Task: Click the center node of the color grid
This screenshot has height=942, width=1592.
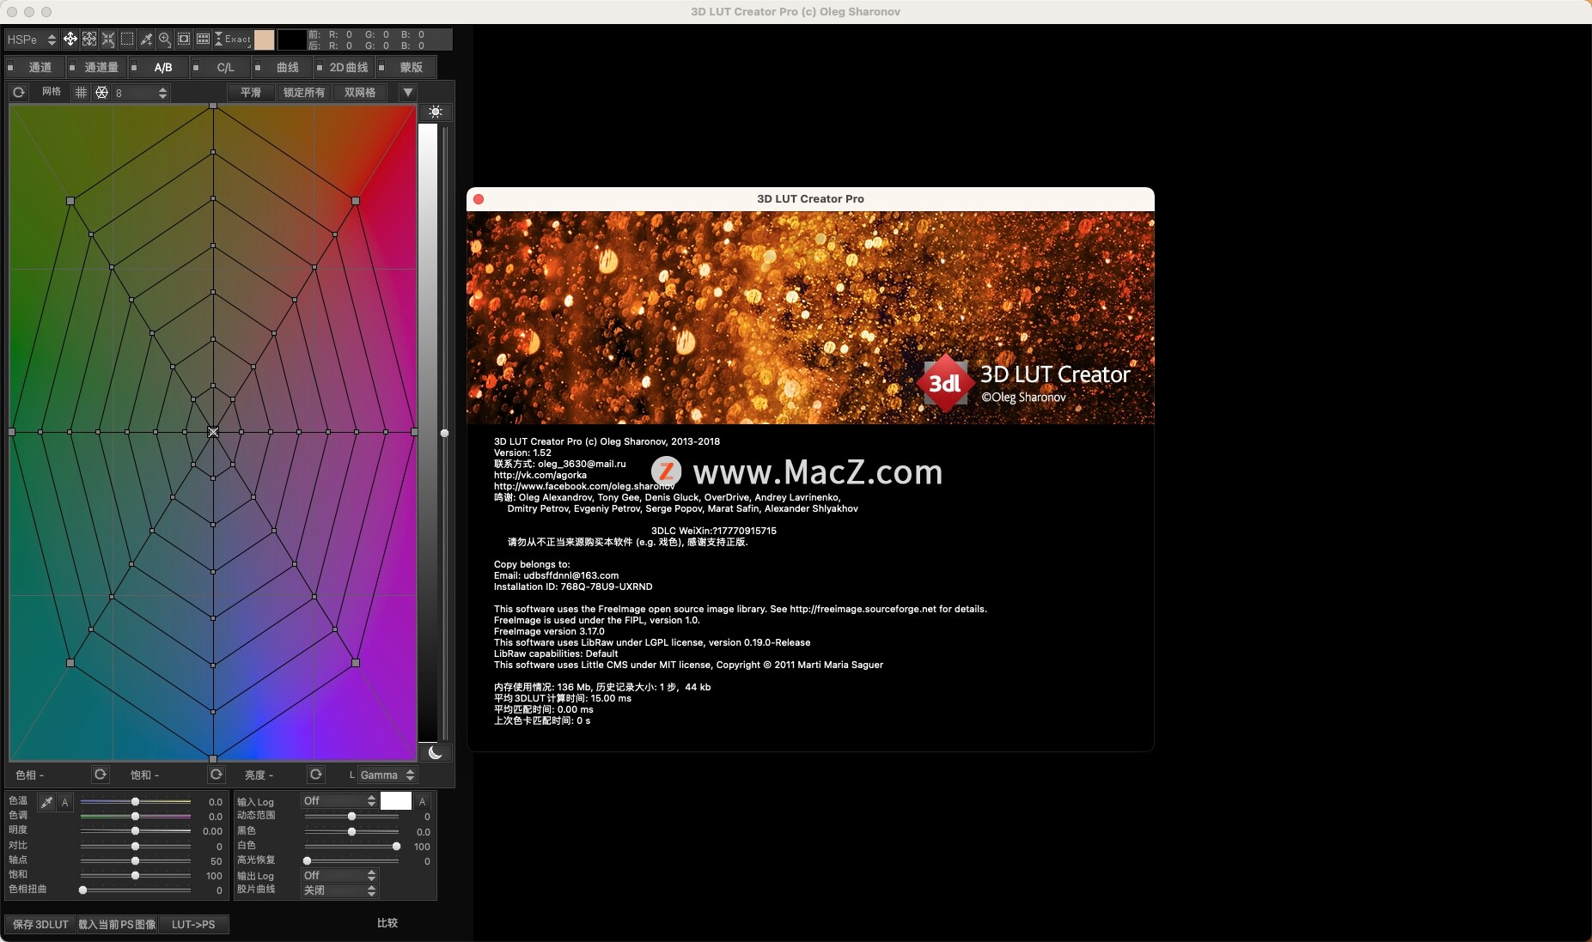Action: 213,432
